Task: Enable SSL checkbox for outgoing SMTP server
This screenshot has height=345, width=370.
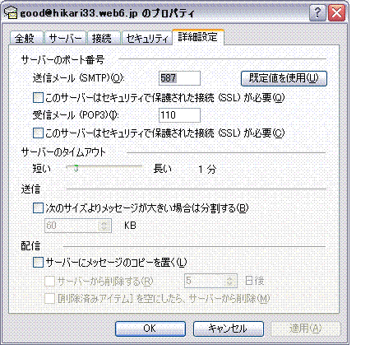Action: click(38, 97)
